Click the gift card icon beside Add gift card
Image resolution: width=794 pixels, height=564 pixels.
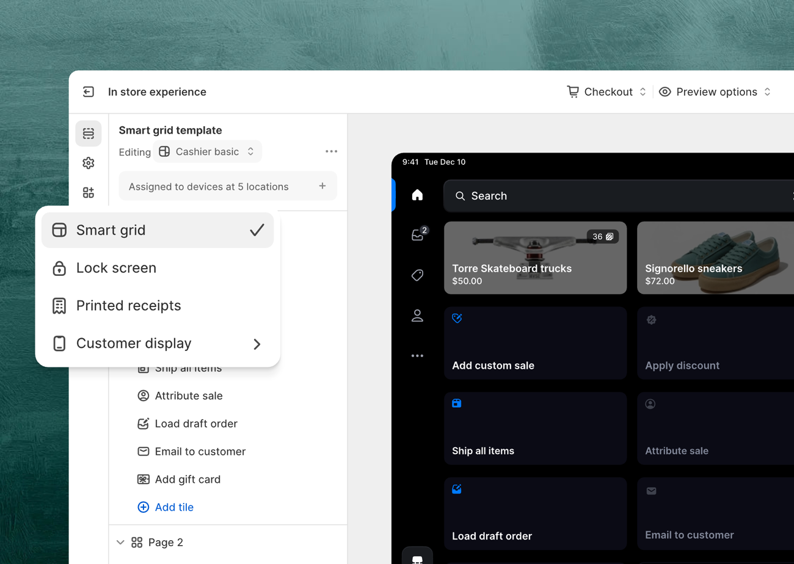point(144,479)
